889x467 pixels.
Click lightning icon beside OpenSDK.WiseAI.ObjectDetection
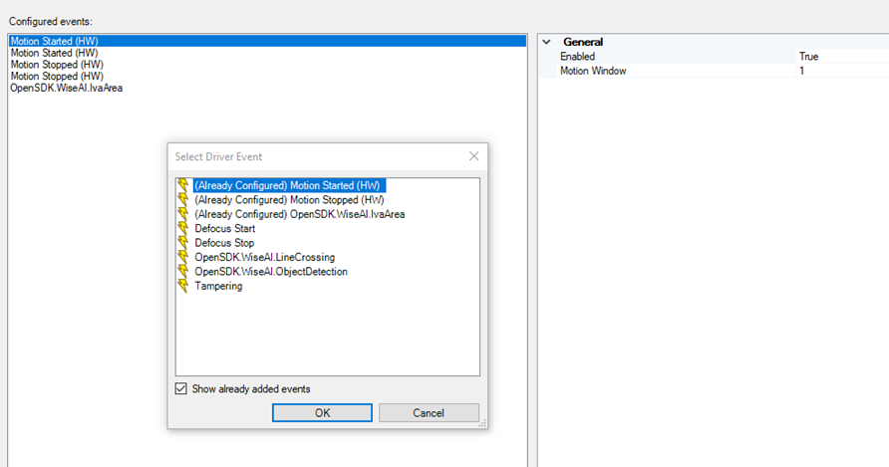click(x=183, y=272)
